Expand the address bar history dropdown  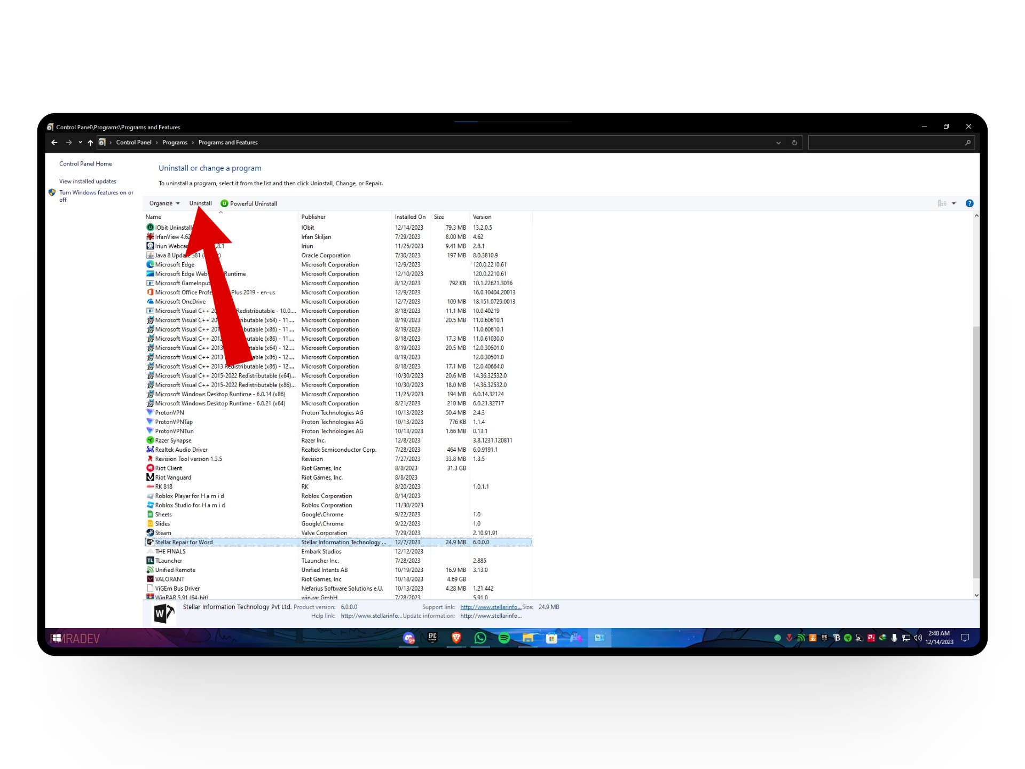(778, 143)
